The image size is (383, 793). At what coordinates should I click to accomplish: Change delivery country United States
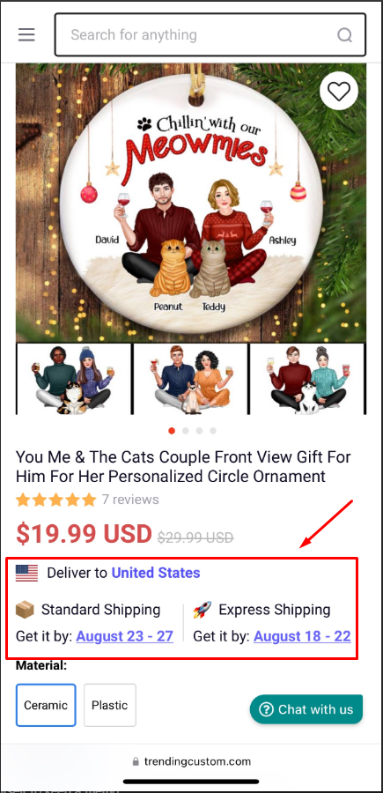tap(156, 573)
